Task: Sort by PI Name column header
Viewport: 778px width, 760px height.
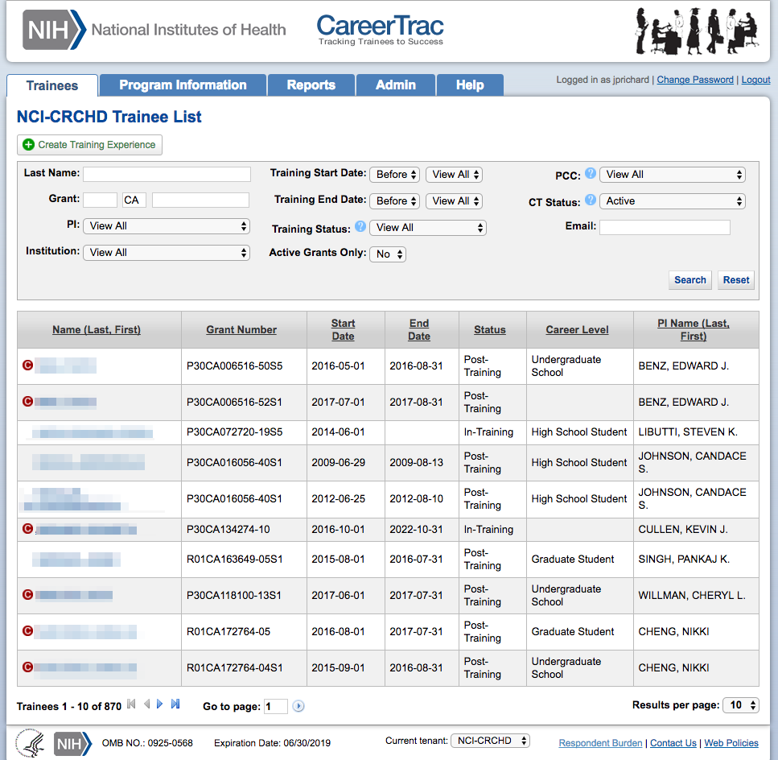Action: click(694, 329)
